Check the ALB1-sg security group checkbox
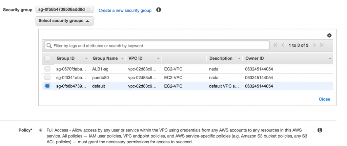This screenshot has height=146, width=347. (47, 69)
